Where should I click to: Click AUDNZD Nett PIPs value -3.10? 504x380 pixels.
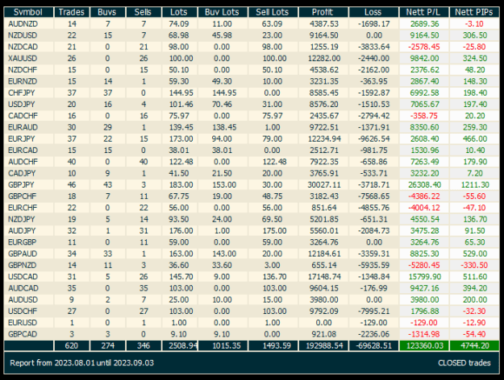click(x=474, y=24)
